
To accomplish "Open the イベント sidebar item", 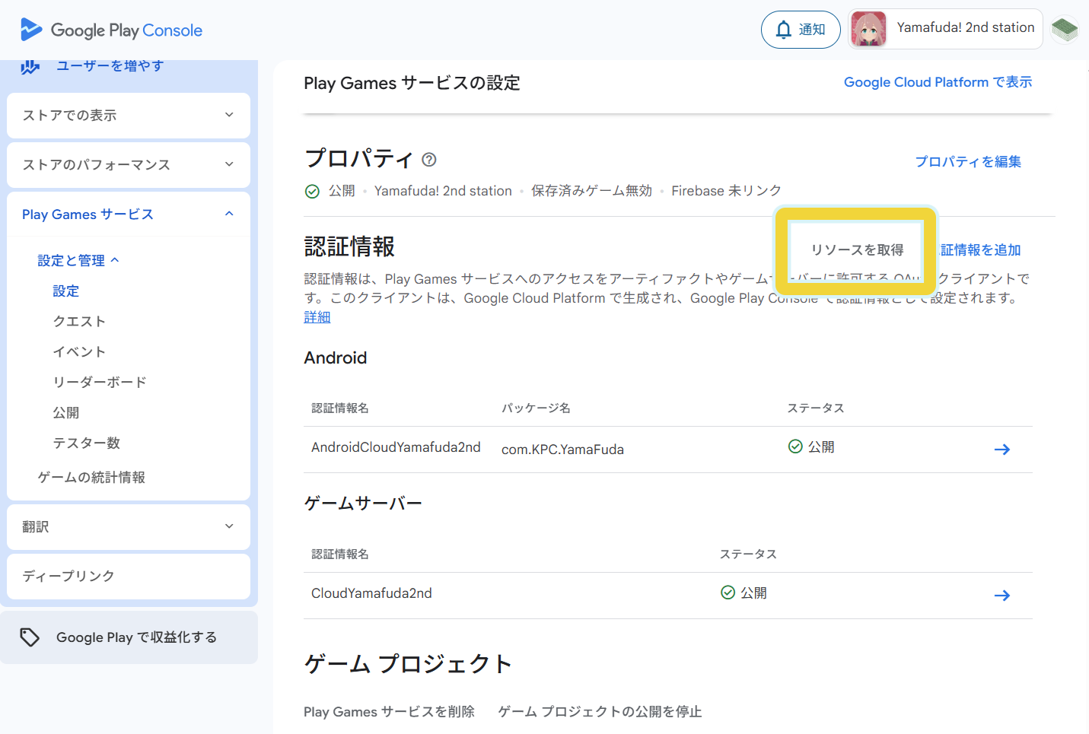I will [79, 352].
